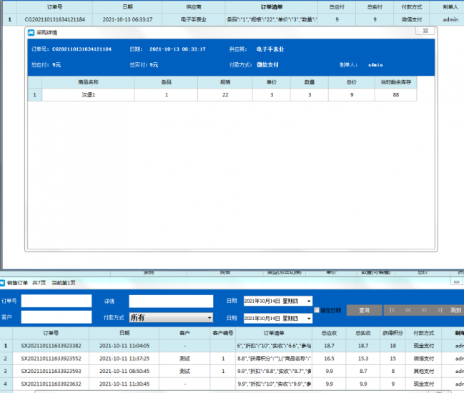The height and width of the screenshot is (393, 464).
Task: Go to previous page with << button
Action: coord(408,311)
